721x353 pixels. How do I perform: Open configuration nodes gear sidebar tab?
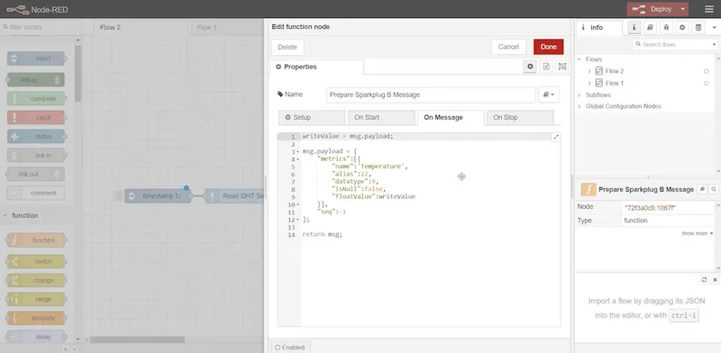682,28
